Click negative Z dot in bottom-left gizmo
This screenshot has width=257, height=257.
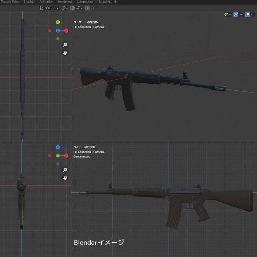pos(58,164)
